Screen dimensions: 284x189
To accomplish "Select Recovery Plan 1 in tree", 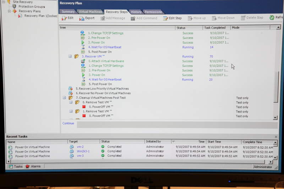I will (41, 16).
